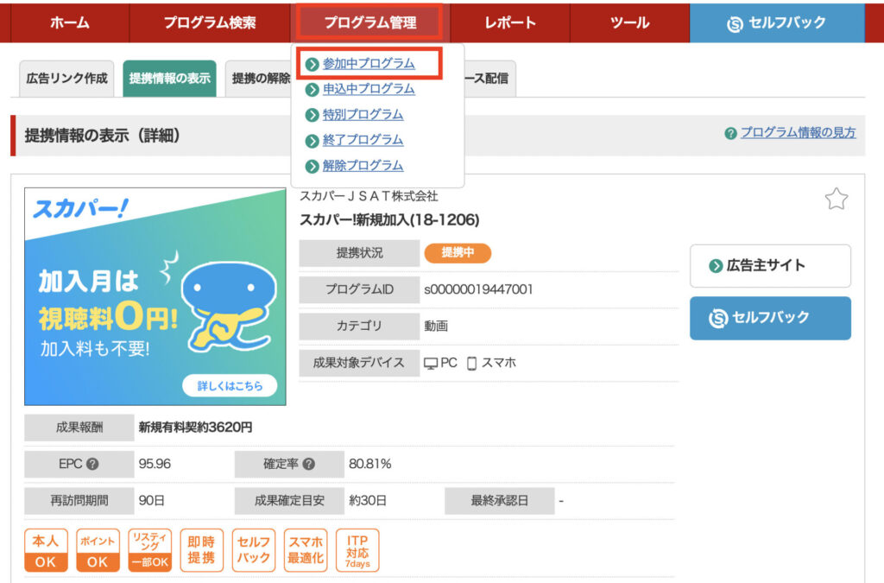Screen dimensions: 884x583
Task: Open the ホーム navigation tab
Action: [x=70, y=22]
